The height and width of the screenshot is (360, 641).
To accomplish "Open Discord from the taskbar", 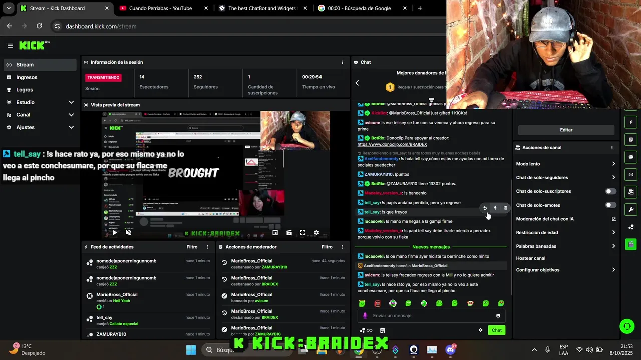I will tap(450, 350).
